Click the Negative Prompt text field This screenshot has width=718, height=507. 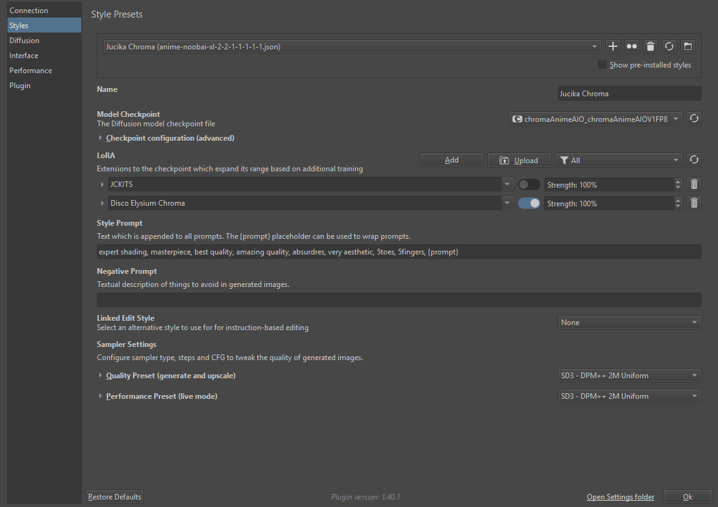pos(399,300)
